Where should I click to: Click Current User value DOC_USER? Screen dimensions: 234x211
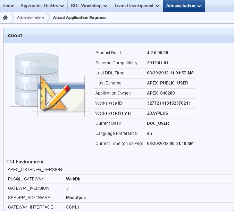click(x=158, y=123)
